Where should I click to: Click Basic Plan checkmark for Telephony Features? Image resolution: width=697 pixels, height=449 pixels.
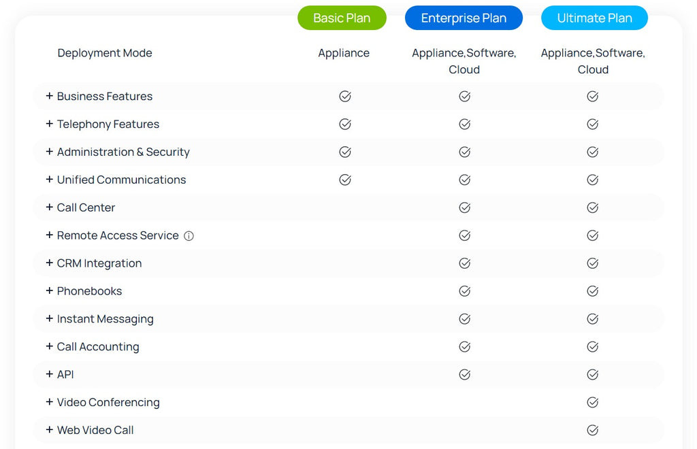(345, 124)
